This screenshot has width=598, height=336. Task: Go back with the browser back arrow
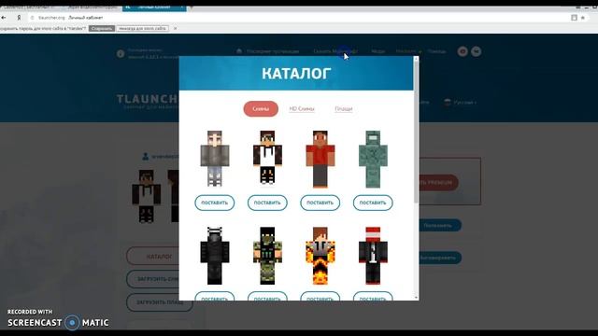tap(4, 18)
